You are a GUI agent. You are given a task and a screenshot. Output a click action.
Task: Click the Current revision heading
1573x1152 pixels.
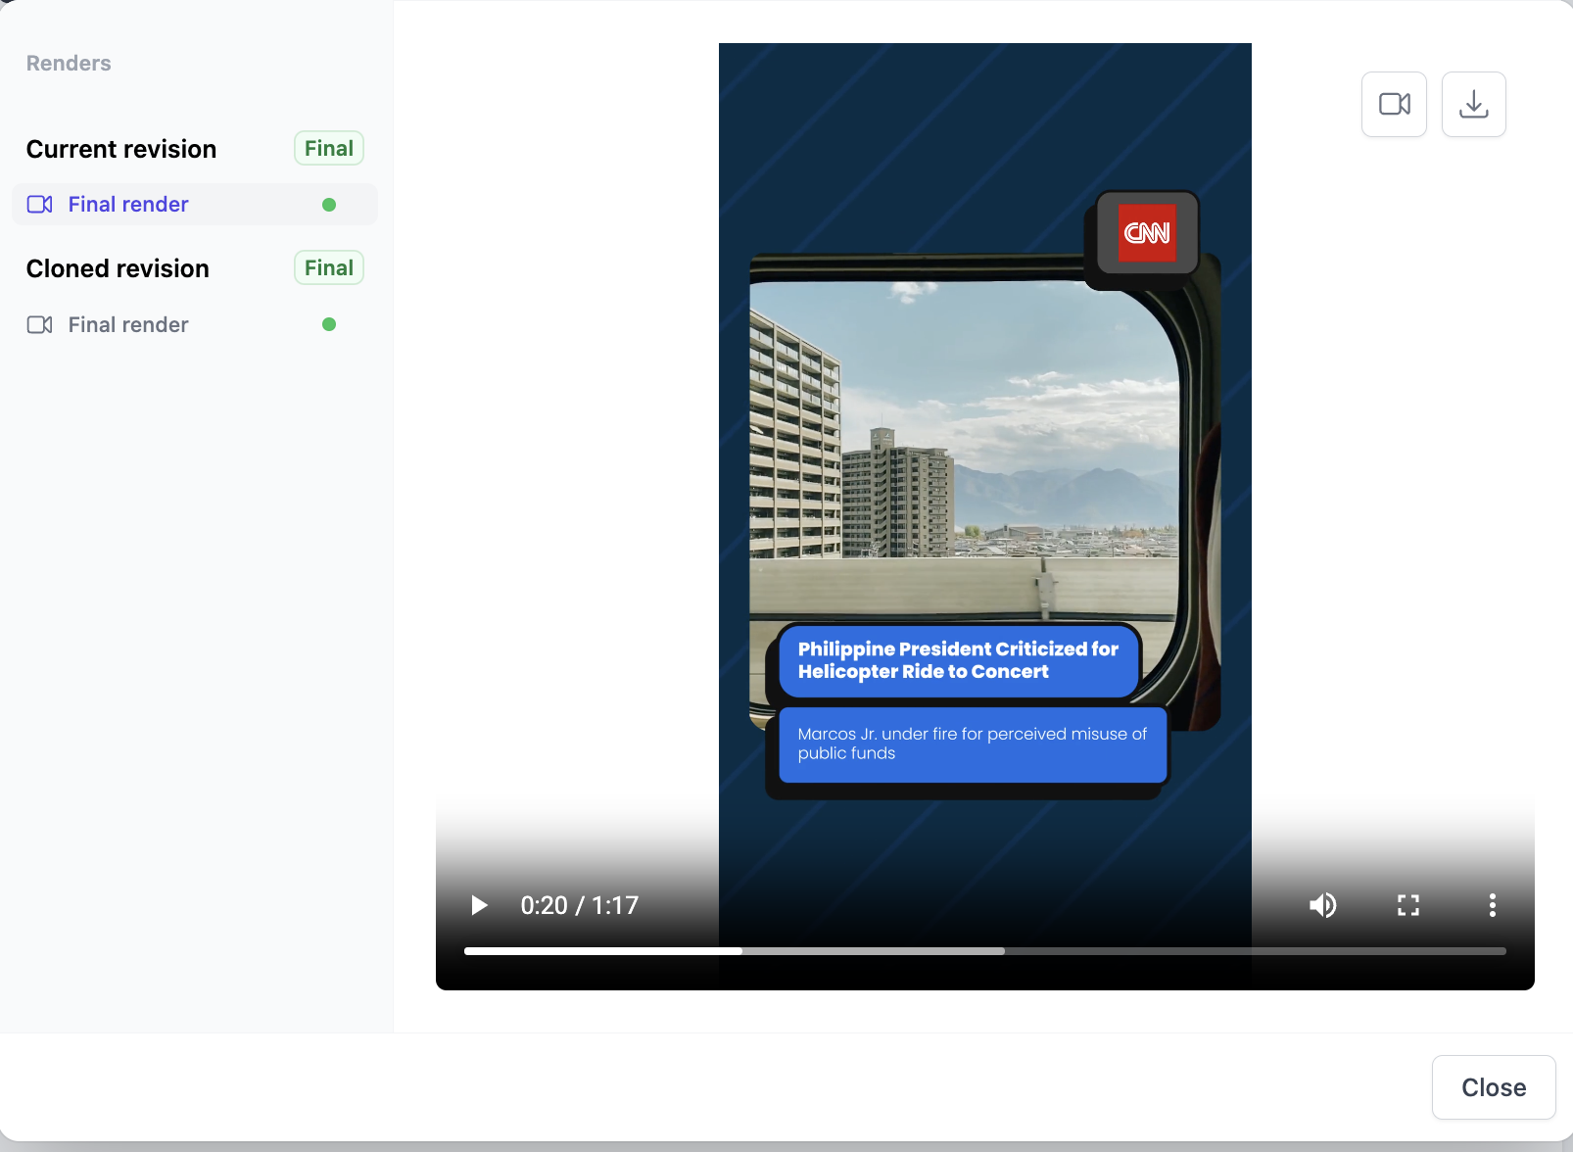pos(121,149)
